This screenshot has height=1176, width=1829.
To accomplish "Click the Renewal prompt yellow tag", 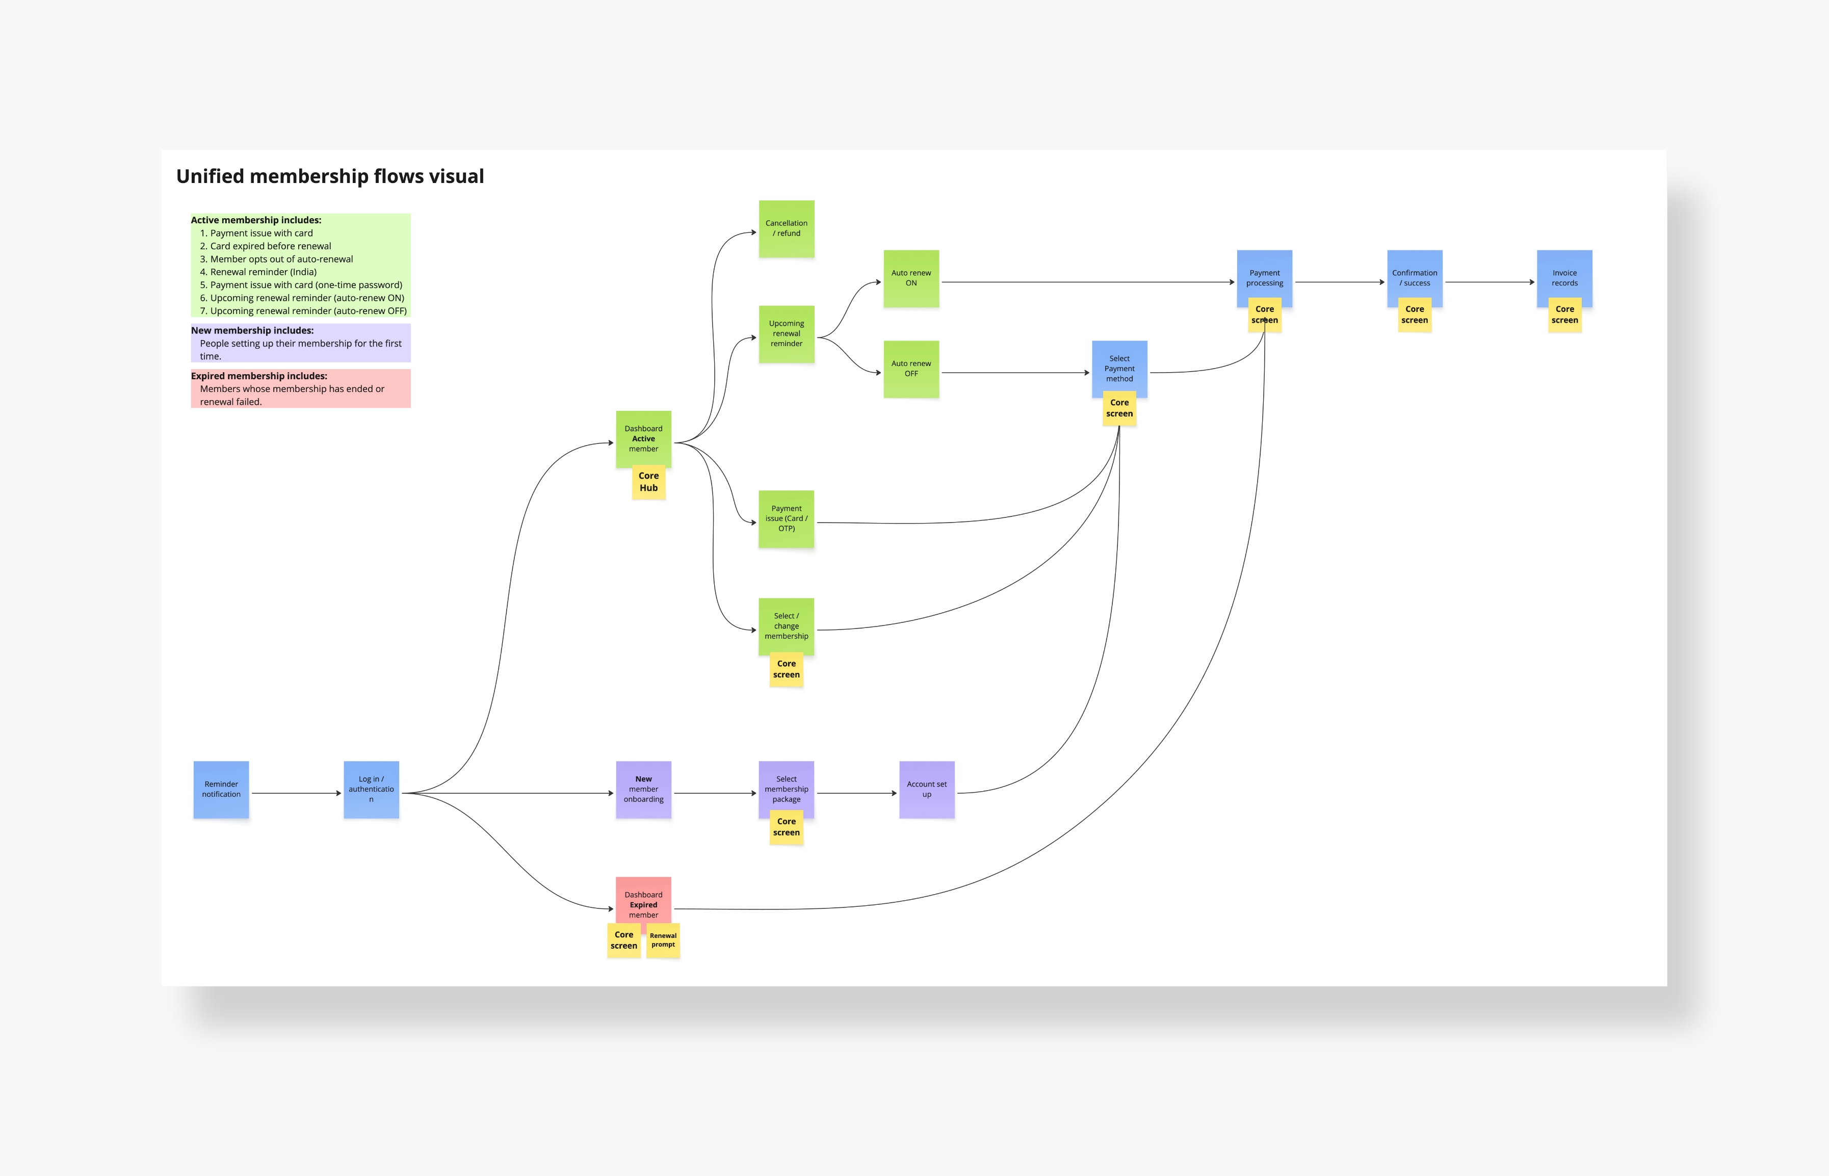I will [663, 941].
